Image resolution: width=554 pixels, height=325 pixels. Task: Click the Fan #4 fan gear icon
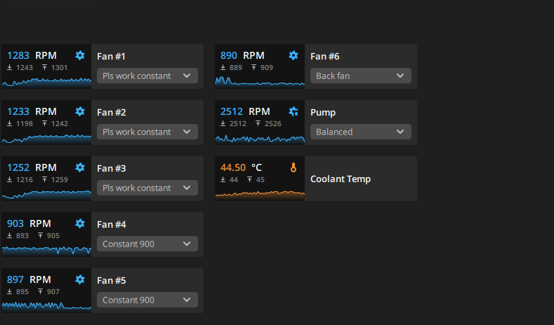coord(80,223)
